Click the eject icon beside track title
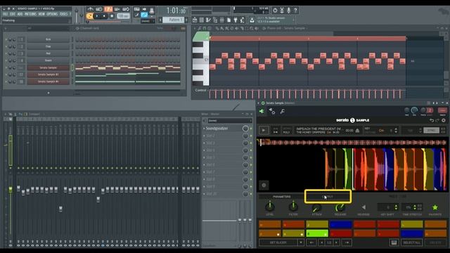This screenshot has height=253, width=450. click(357, 131)
